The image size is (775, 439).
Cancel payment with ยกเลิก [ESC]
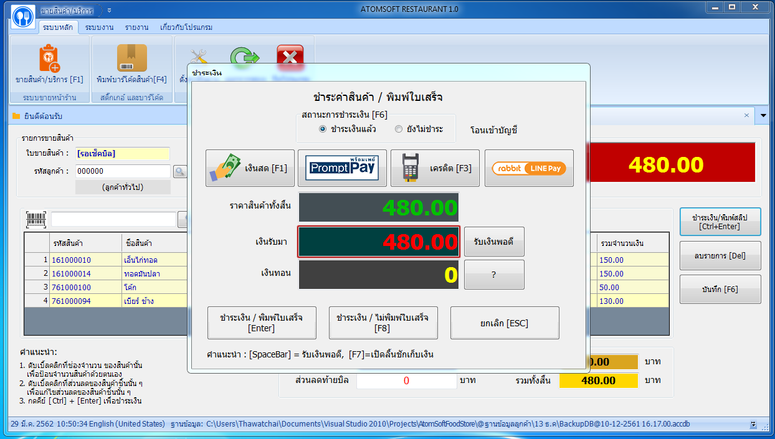click(x=505, y=323)
